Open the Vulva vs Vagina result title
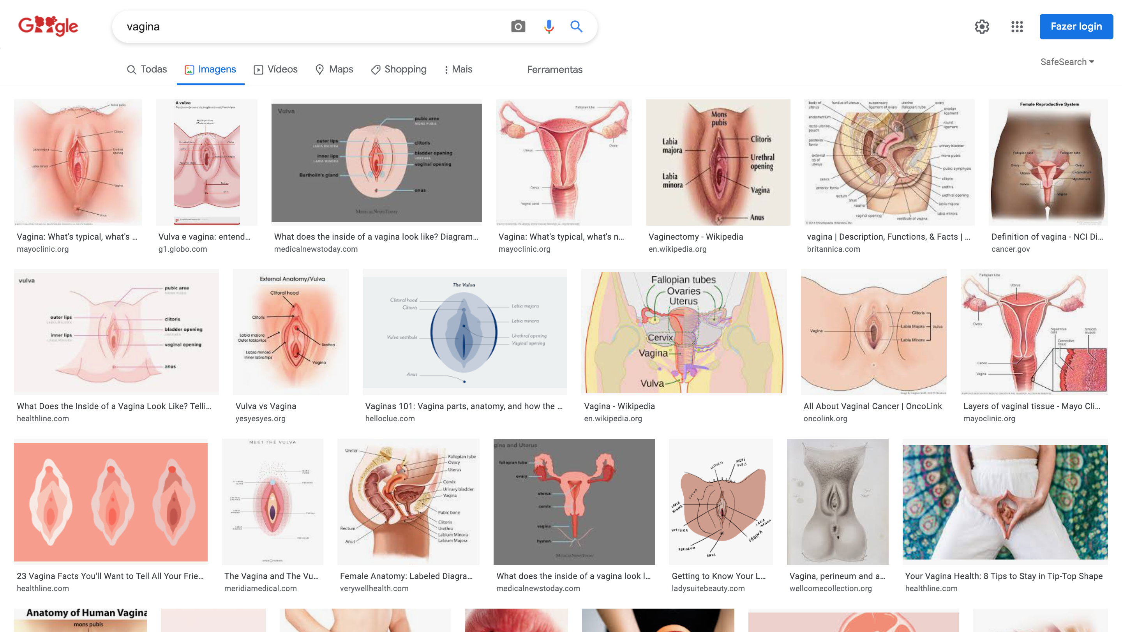 pos(266,406)
